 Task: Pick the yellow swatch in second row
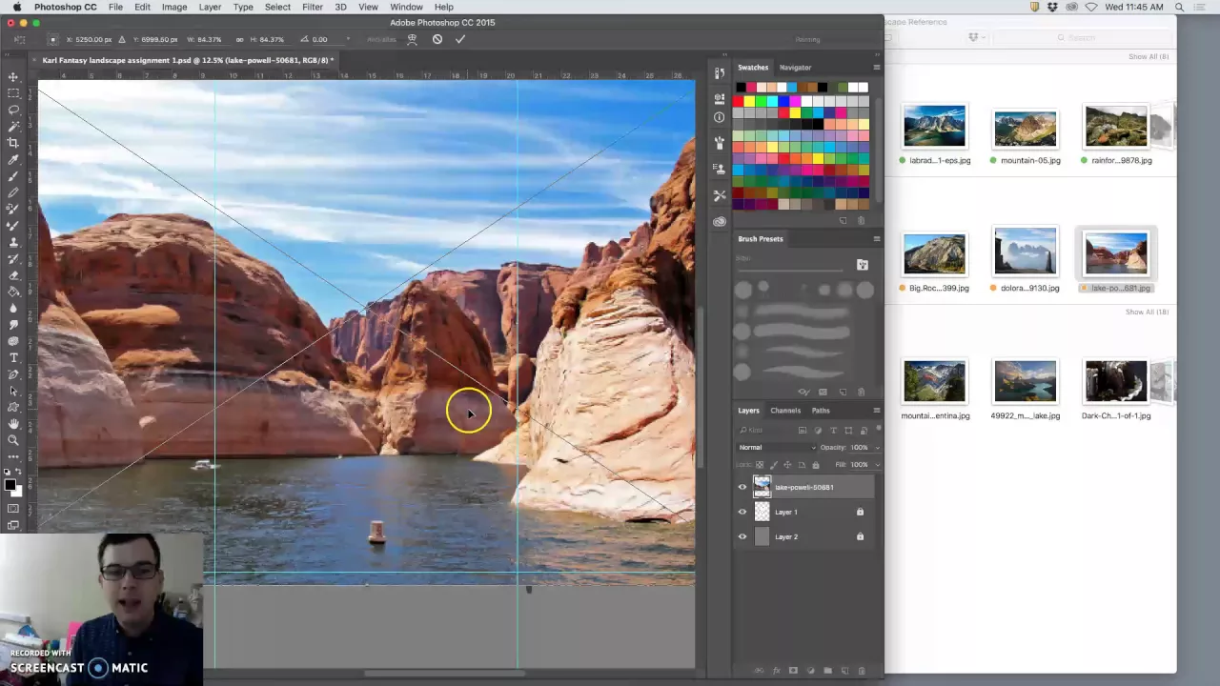pyautogui.click(x=749, y=100)
